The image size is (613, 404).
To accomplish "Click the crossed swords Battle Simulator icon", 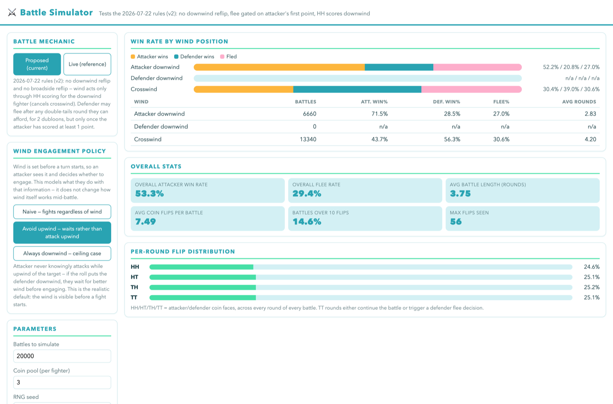I will click(12, 13).
